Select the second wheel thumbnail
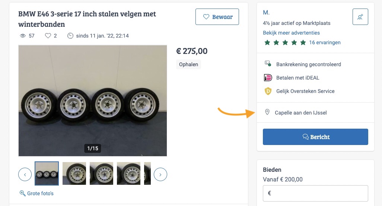The width and height of the screenshot is (382, 206). pyautogui.click(x=74, y=173)
